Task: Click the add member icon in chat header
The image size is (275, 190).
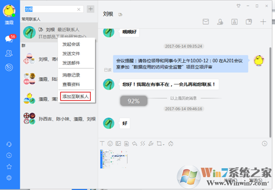Action: click(220, 22)
